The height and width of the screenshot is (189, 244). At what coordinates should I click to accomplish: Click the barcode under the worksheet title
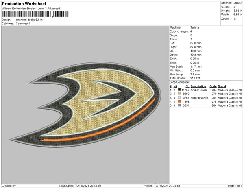pos(35,14)
